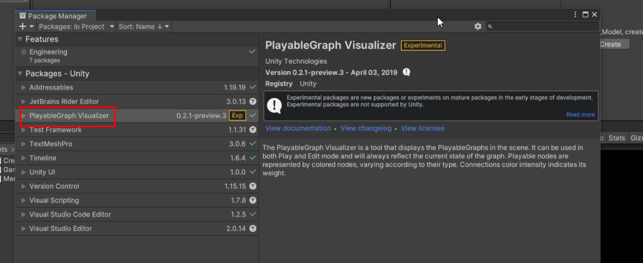The width and height of the screenshot is (643, 263).
Task: Click the Exp tag in package list
Action: point(237,115)
